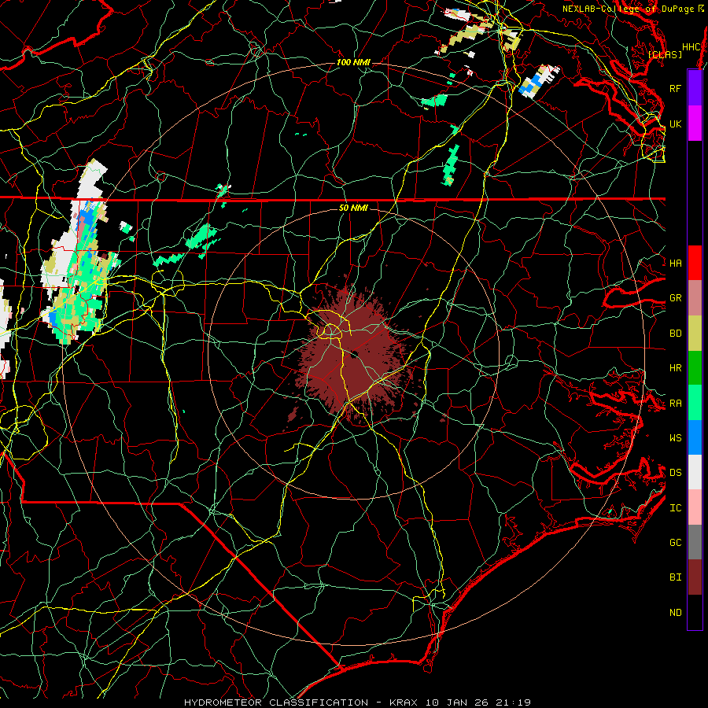Click the HHC product label
708x708 pixels.
tap(691, 46)
